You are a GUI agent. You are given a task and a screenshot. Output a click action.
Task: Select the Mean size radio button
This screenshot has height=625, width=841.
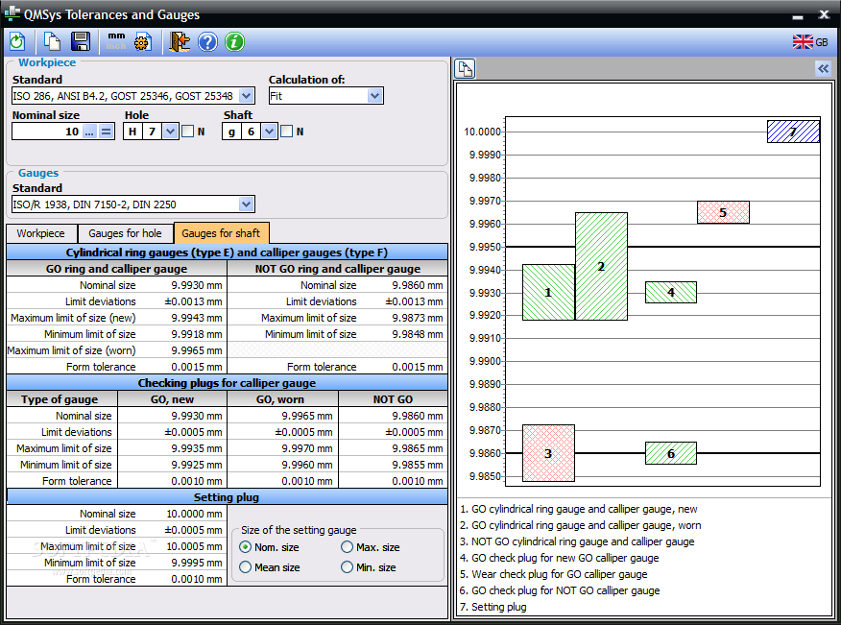(x=245, y=567)
